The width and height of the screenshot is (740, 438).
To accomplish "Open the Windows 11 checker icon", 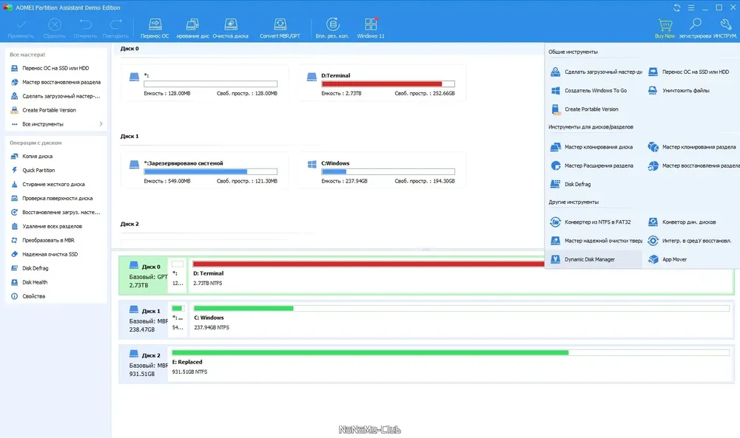I will point(371,28).
